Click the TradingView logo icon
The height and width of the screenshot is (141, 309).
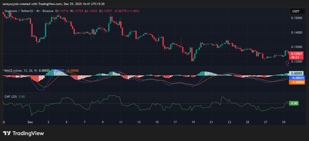point(7,133)
